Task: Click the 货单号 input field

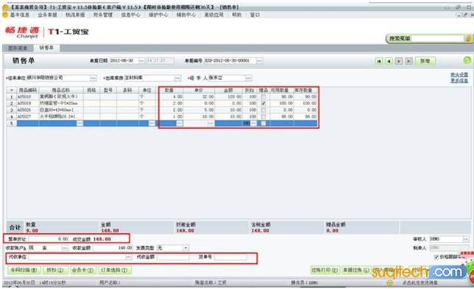Action: (x=230, y=257)
